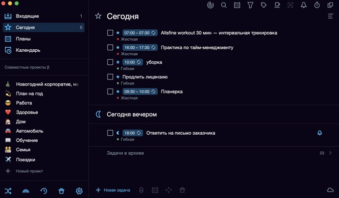This screenshot has width=339, height=198.
Task: Open Календарь in the sidebar
Action: pos(44,50)
